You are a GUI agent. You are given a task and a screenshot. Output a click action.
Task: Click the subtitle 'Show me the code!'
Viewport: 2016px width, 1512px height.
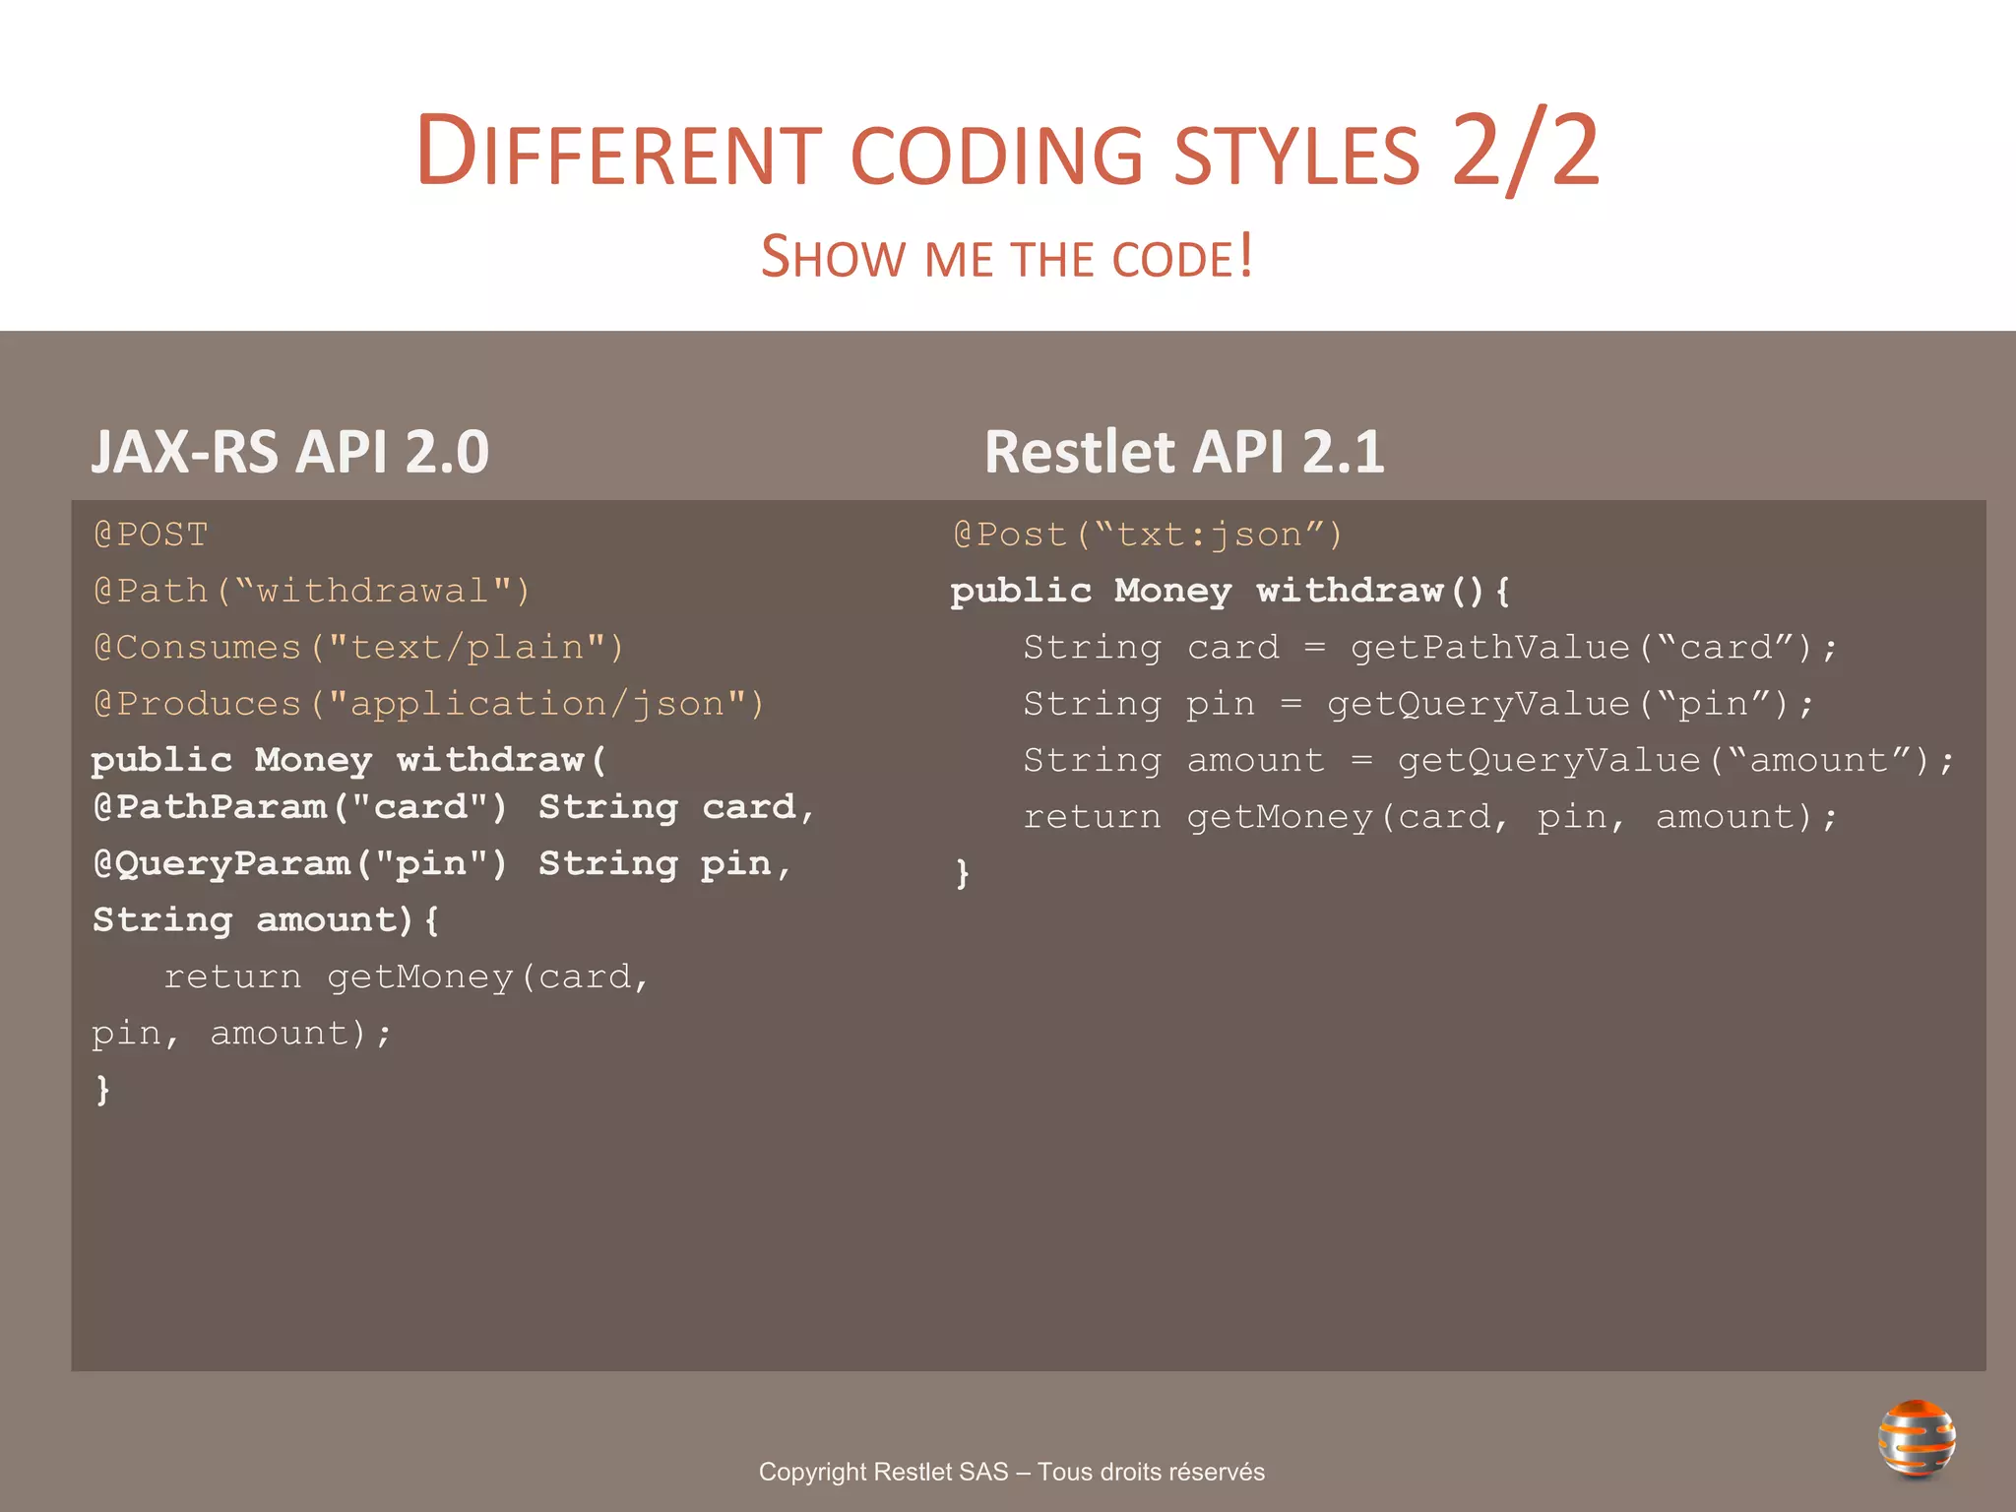1007,258
